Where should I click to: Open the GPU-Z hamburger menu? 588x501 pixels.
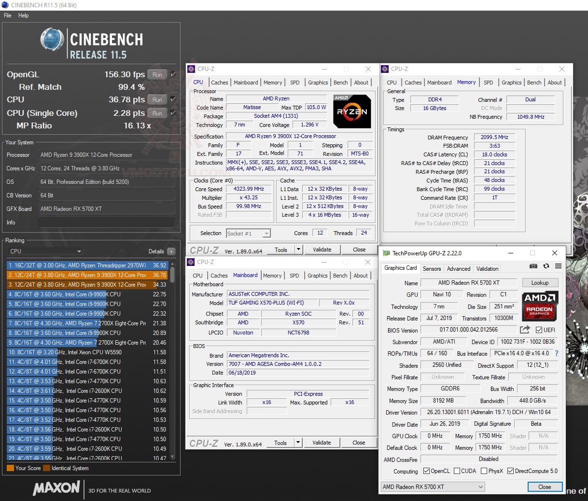pos(558,266)
